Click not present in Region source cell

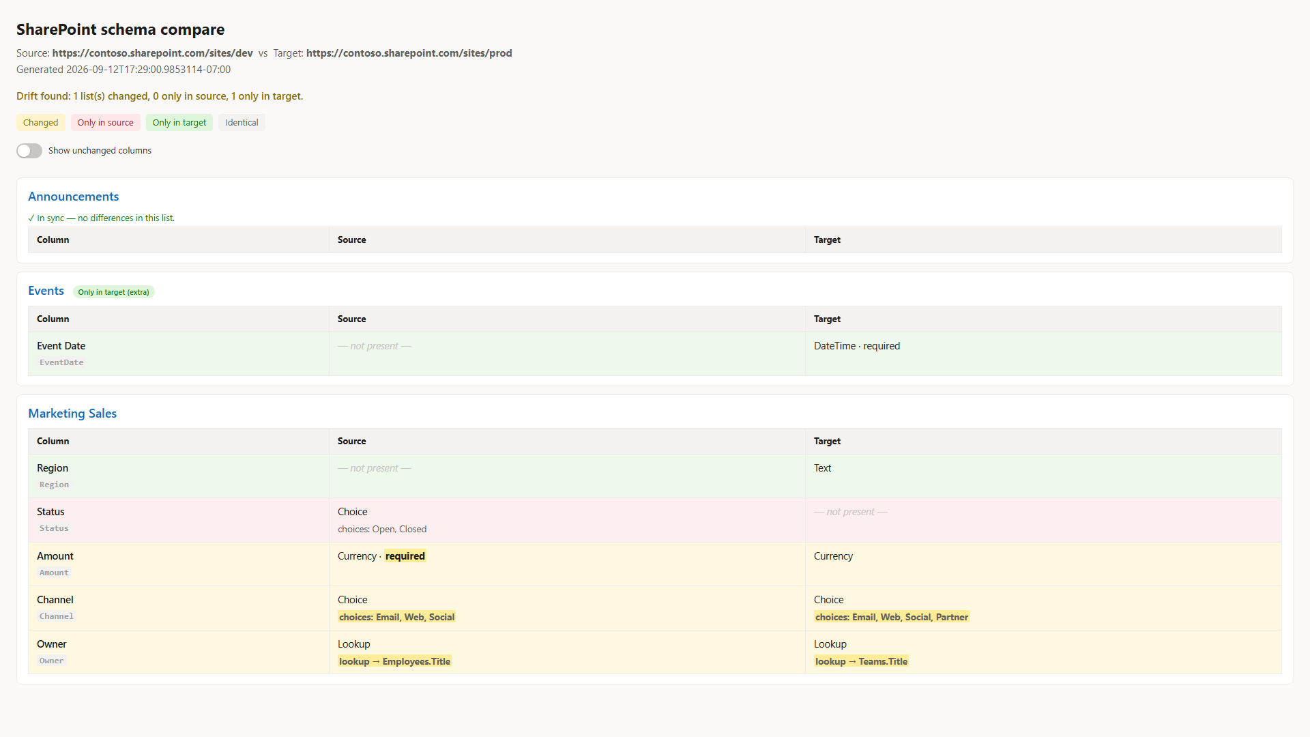(375, 468)
